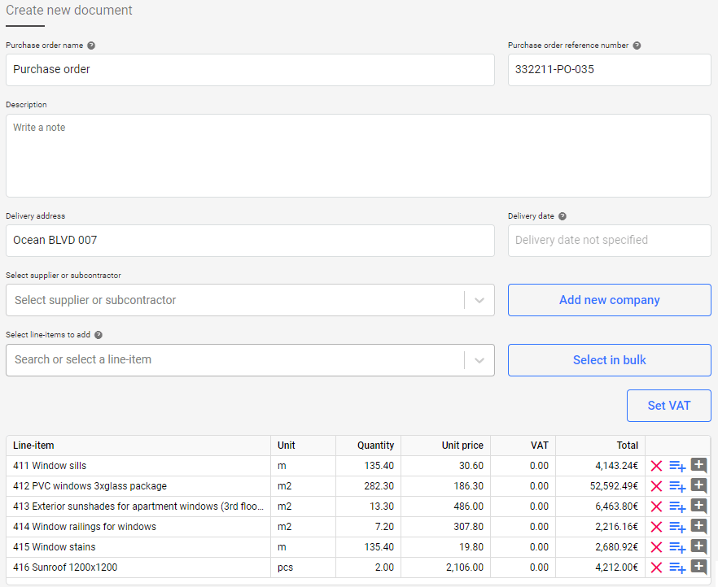The image size is (718, 587).
Task: Open the Delivery date field
Action: pos(610,241)
